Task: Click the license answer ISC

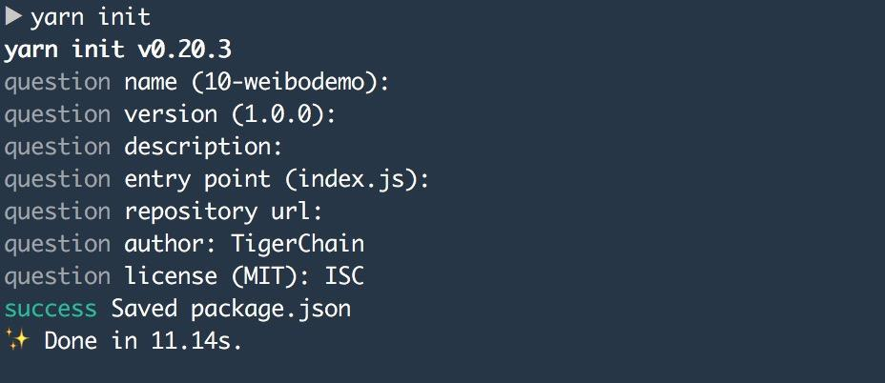Action: (344, 276)
